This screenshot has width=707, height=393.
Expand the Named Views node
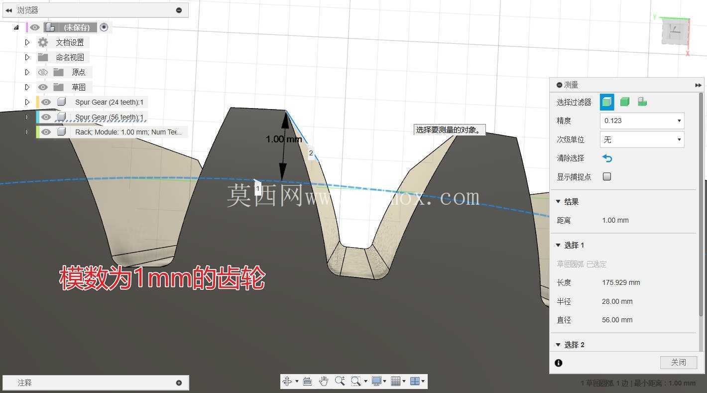click(x=27, y=57)
